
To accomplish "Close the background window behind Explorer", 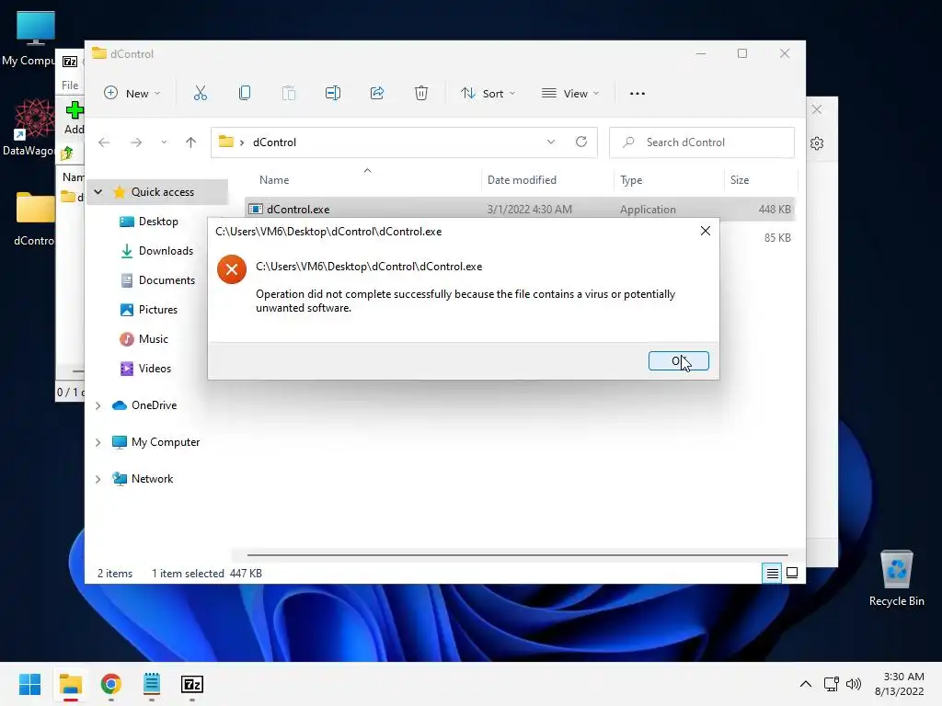I will click(817, 109).
